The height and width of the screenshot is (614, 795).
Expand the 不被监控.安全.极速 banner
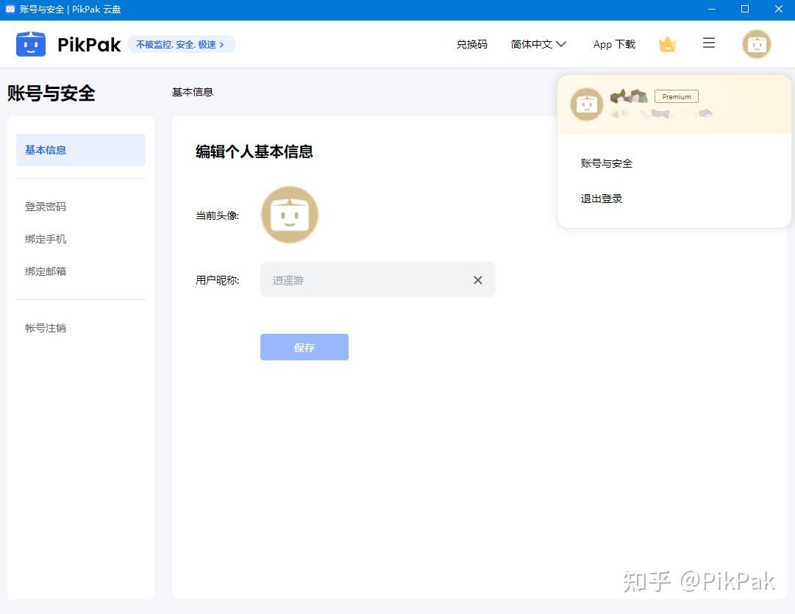tap(181, 44)
